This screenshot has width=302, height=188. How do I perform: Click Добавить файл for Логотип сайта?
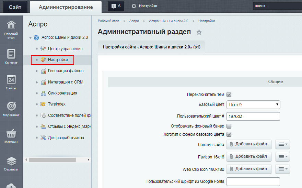pyautogui.click(x=249, y=144)
